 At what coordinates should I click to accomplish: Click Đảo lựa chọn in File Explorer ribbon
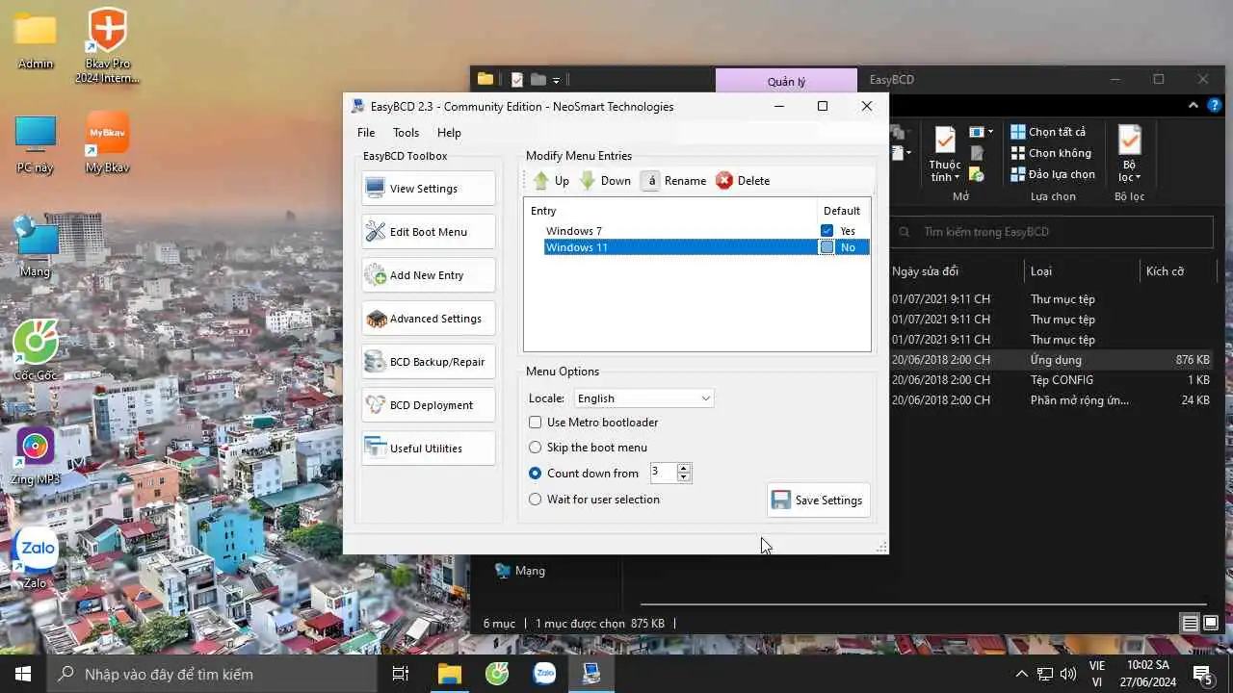1053,174
